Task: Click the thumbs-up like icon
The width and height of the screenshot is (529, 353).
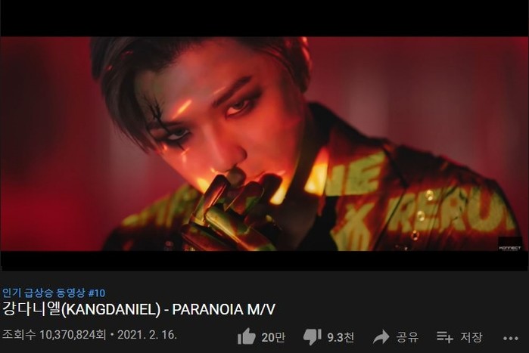Action: (x=247, y=336)
